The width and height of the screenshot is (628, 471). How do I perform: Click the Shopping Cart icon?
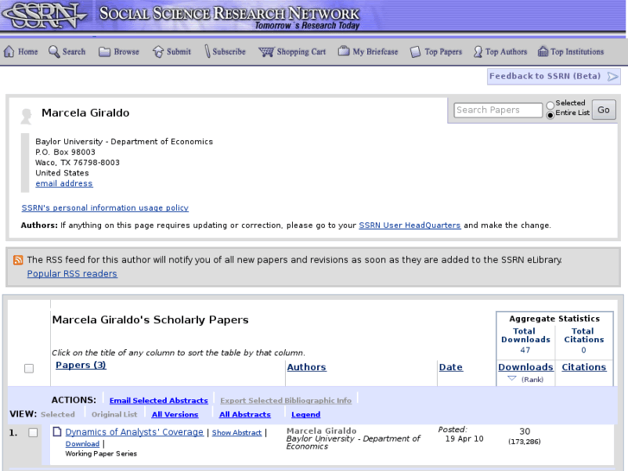pos(266,52)
